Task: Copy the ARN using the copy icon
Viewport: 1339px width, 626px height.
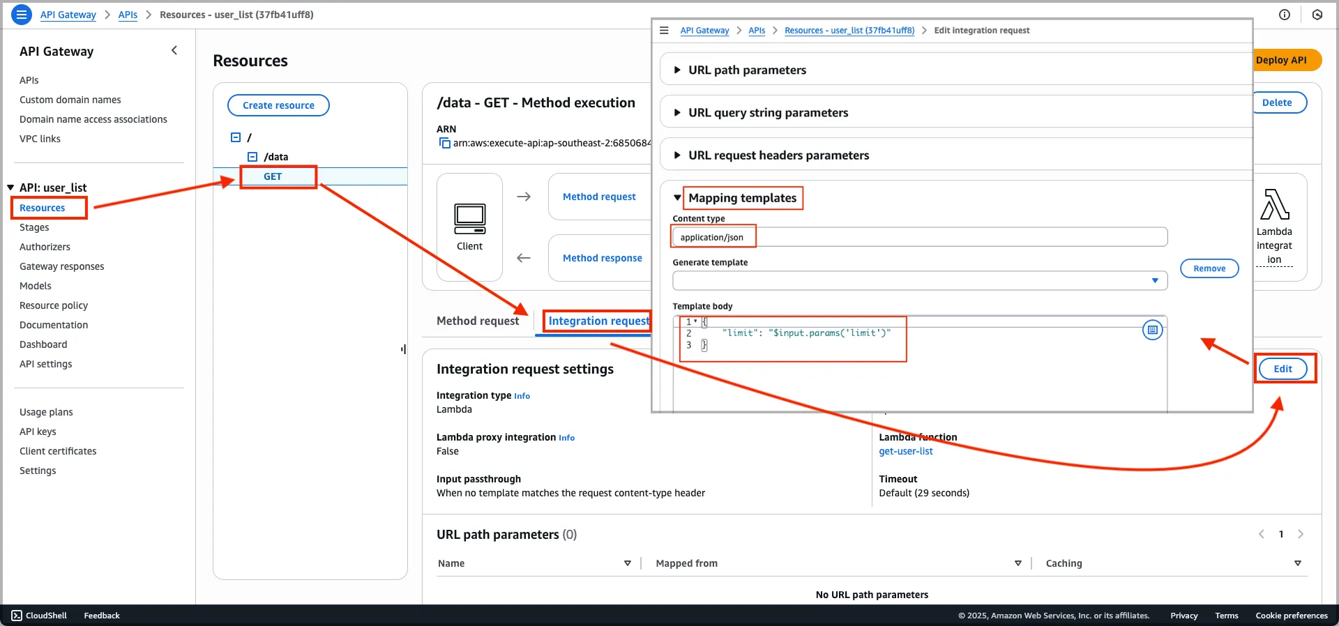Action: click(444, 143)
